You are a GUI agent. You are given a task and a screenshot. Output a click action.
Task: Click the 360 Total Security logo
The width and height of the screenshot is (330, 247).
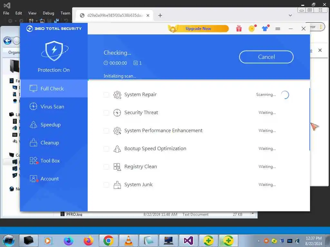[x=54, y=29]
